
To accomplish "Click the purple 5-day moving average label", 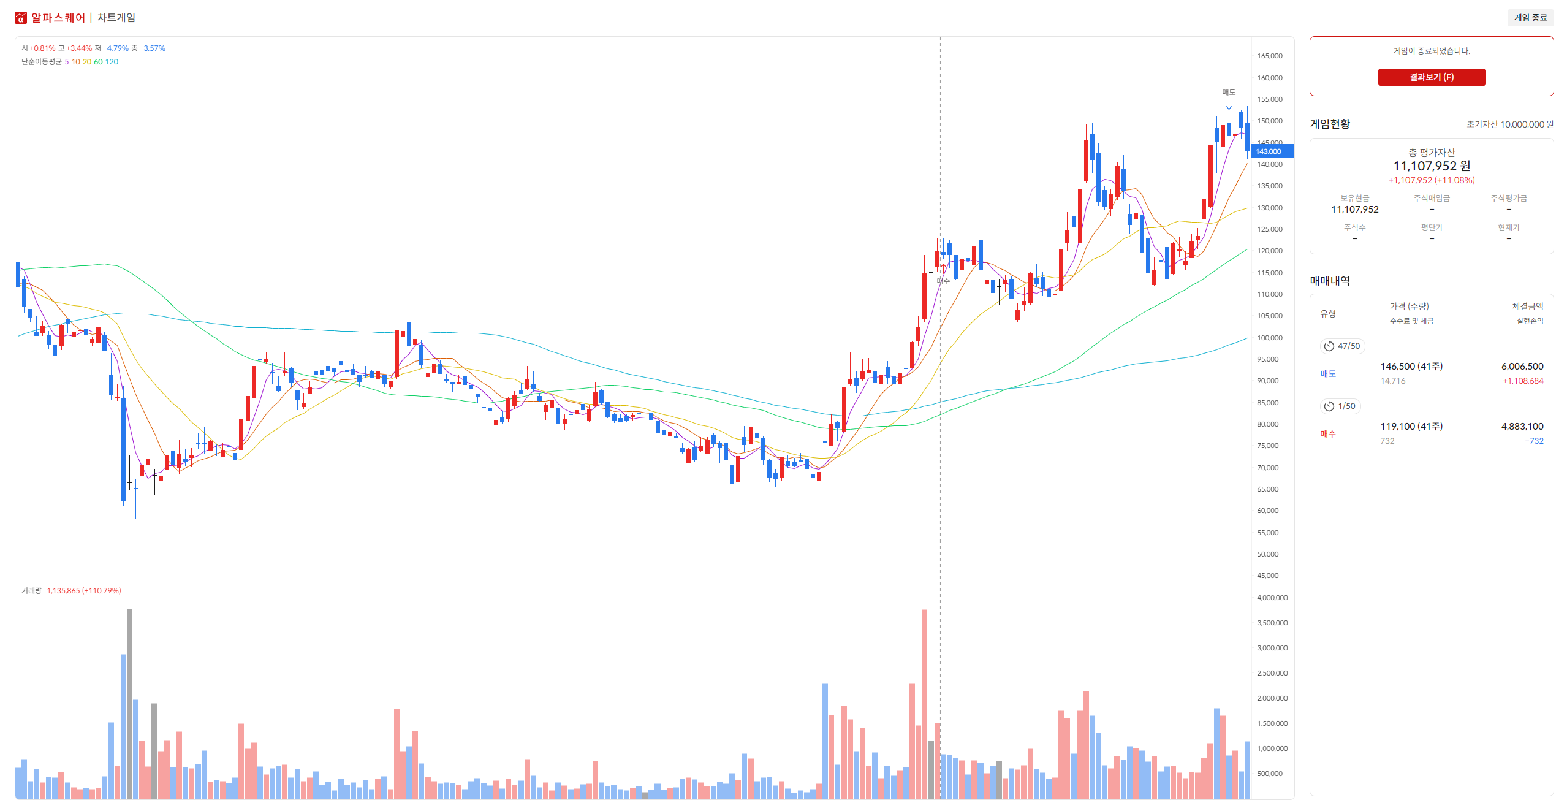I will click(67, 62).
